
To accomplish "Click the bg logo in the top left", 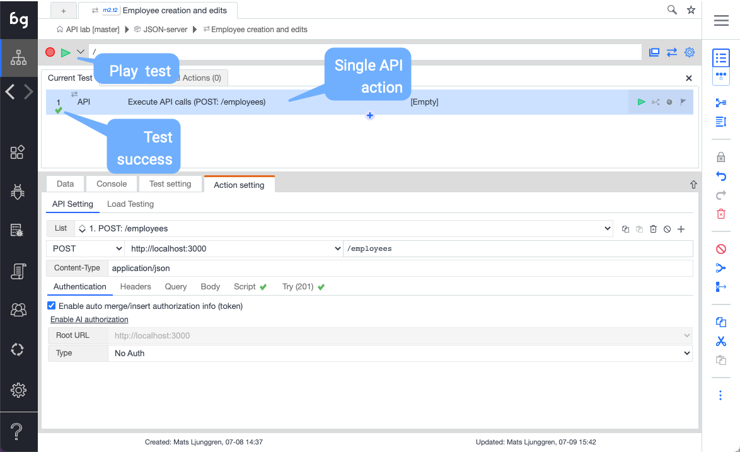I will (x=19, y=20).
